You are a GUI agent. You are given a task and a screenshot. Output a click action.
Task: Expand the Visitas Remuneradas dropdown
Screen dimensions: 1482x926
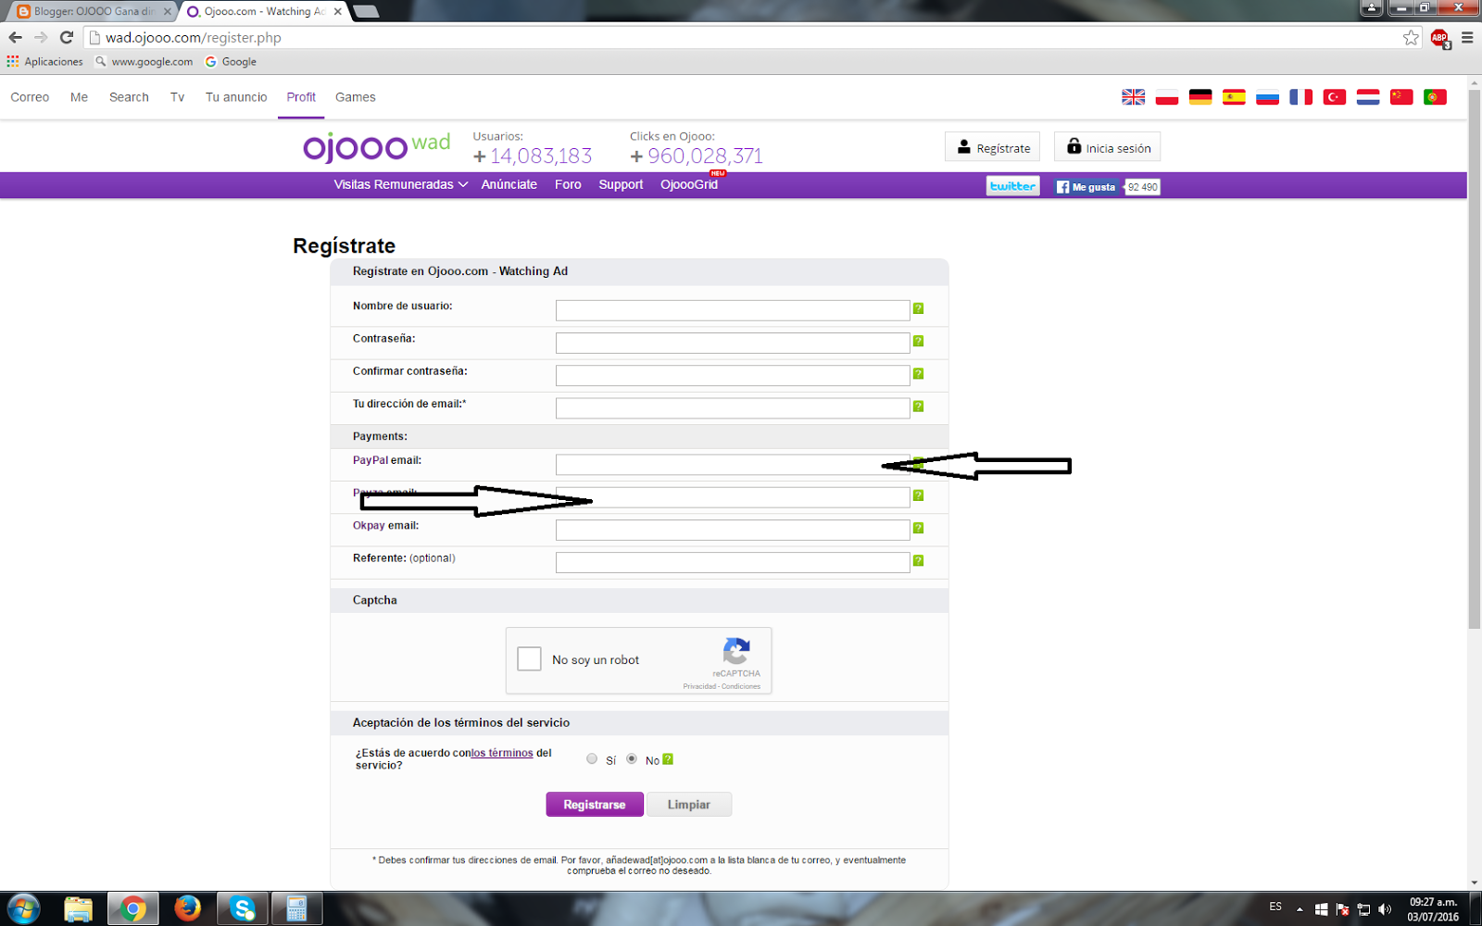pyautogui.click(x=398, y=184)
